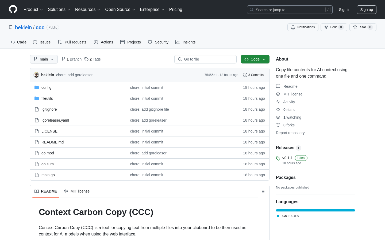Click the file icon beside README.md
This screenshot has width=385, height=240.
tap(37, 142)
